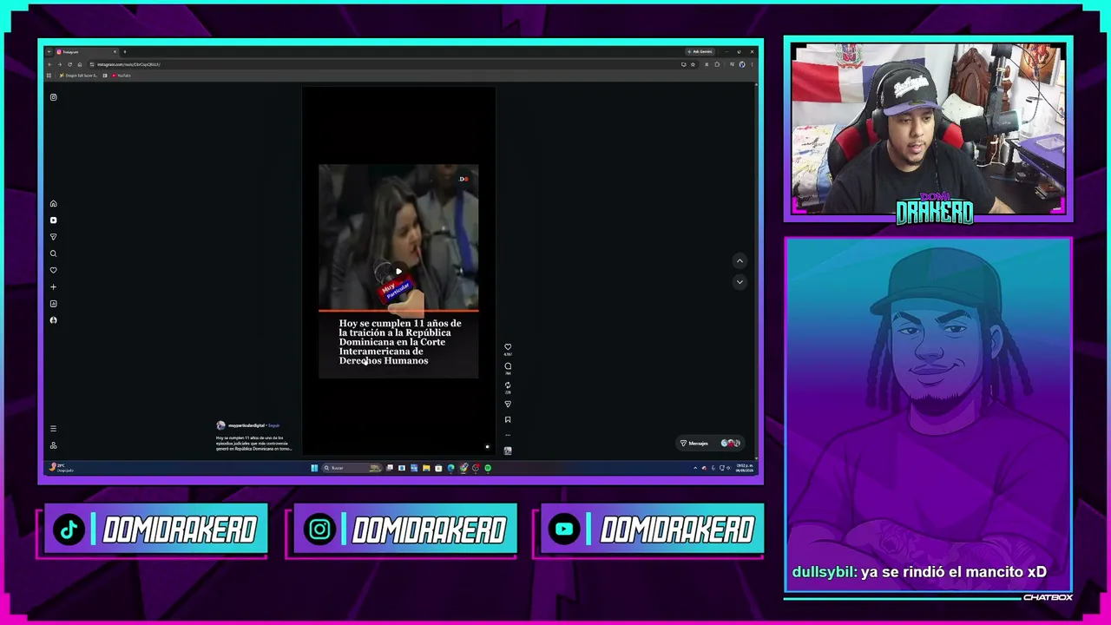
Task: Go to next reel with down arrow
Action: coord(740,281)
